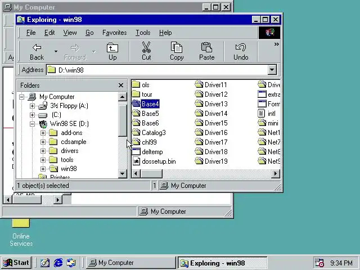The width and height of the screenshot is (360, 270).
Task: Select the Catalog3 cabinet file
Action: 154,133
